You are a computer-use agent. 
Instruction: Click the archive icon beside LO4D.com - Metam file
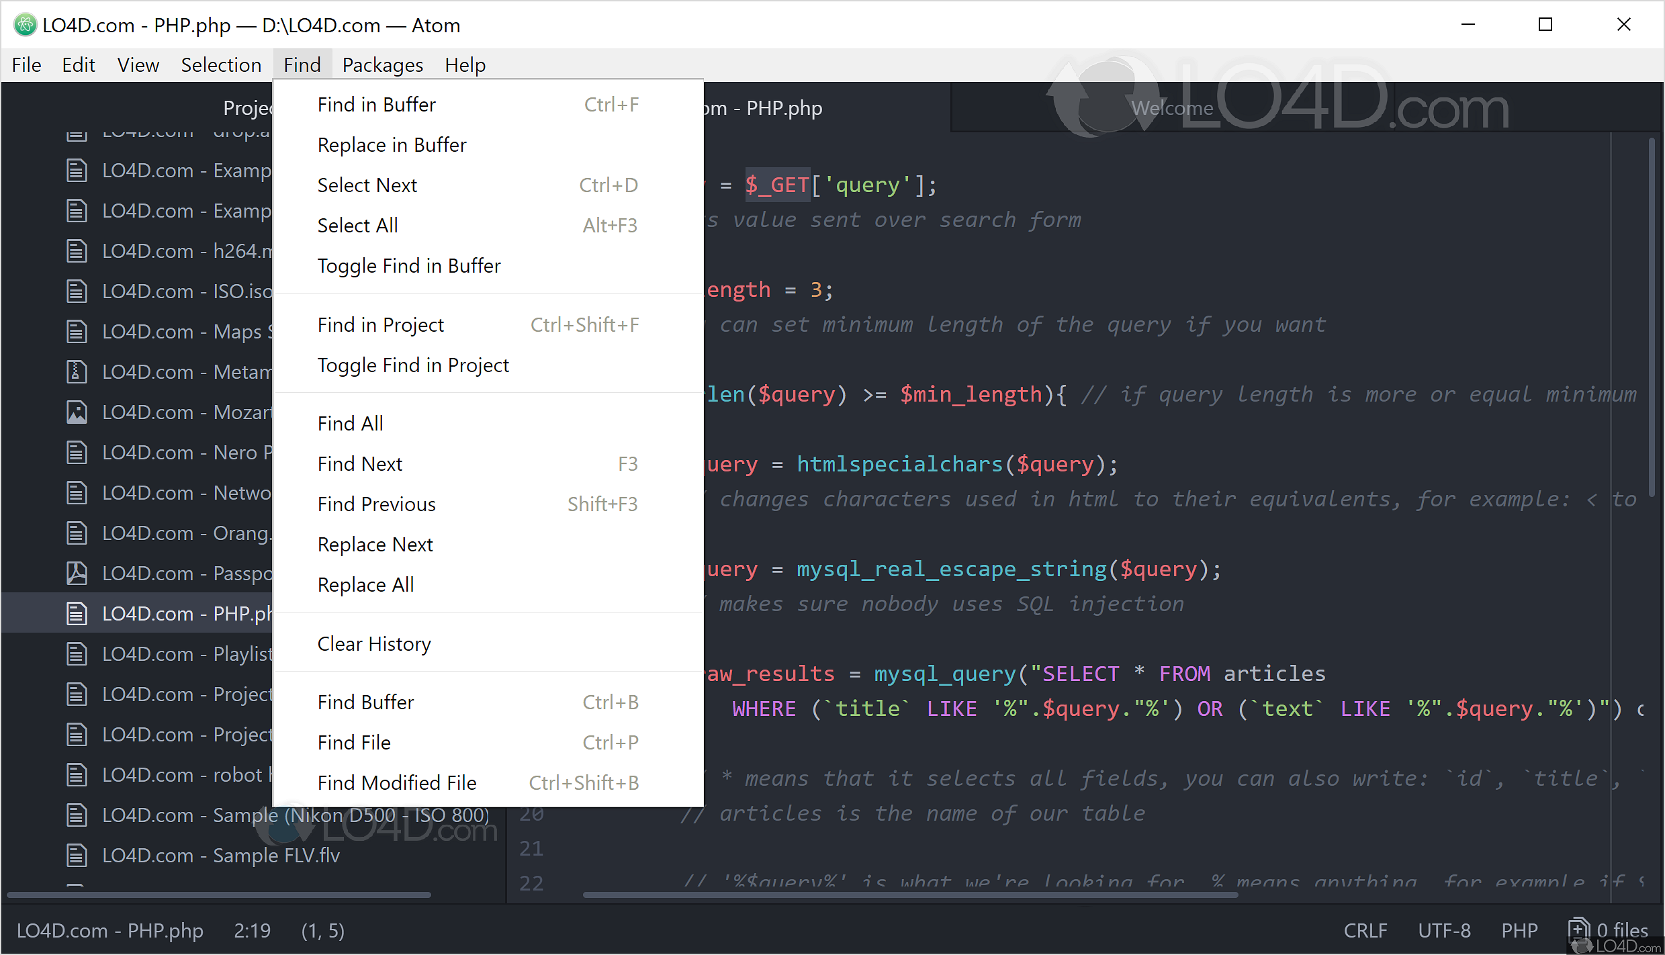77,371
